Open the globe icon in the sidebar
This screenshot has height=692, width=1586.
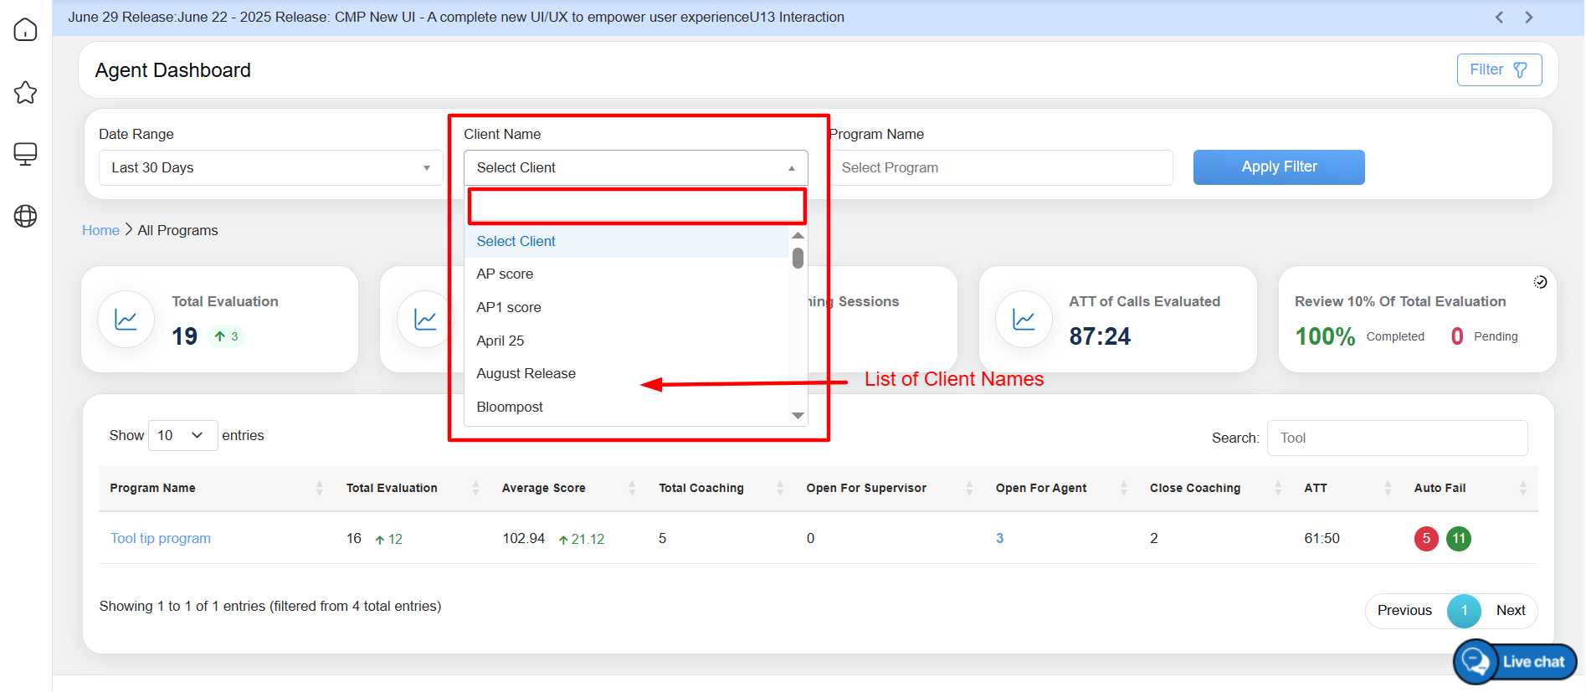pyautogui.click(x=25, y=216)
